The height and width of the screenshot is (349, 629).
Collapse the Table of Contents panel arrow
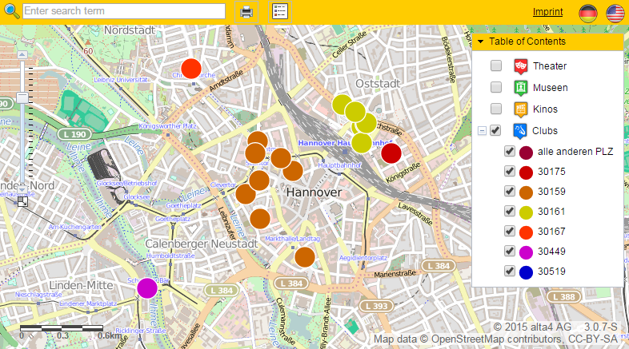[x=480, y=42]
